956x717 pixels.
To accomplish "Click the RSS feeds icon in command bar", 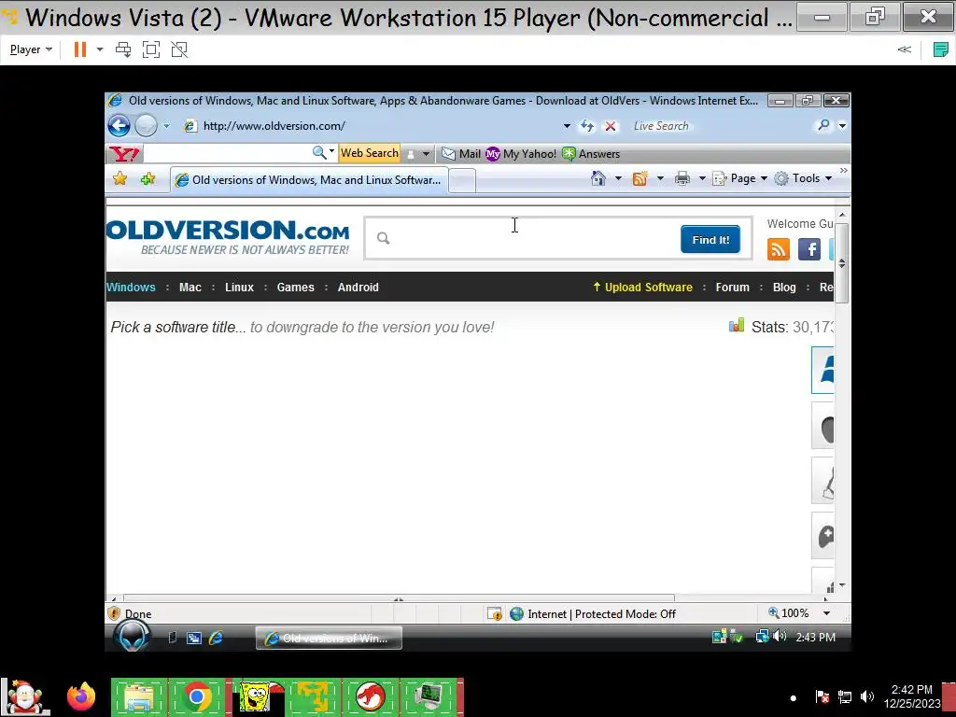I will pos(640,178).
